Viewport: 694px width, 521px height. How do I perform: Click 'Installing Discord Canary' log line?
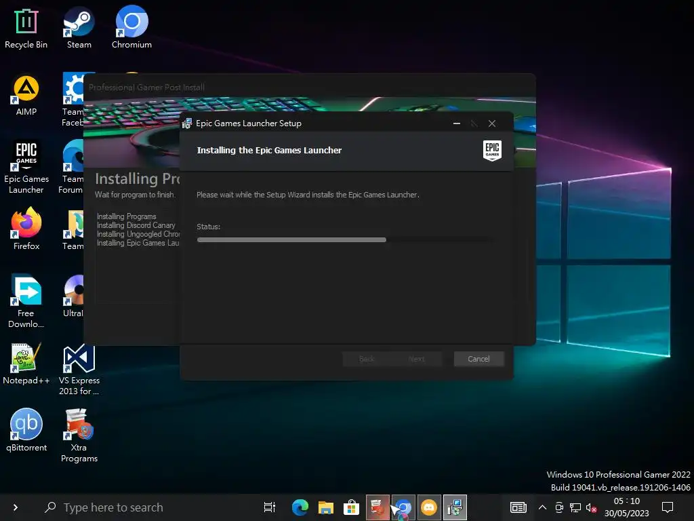coord(136,225)
